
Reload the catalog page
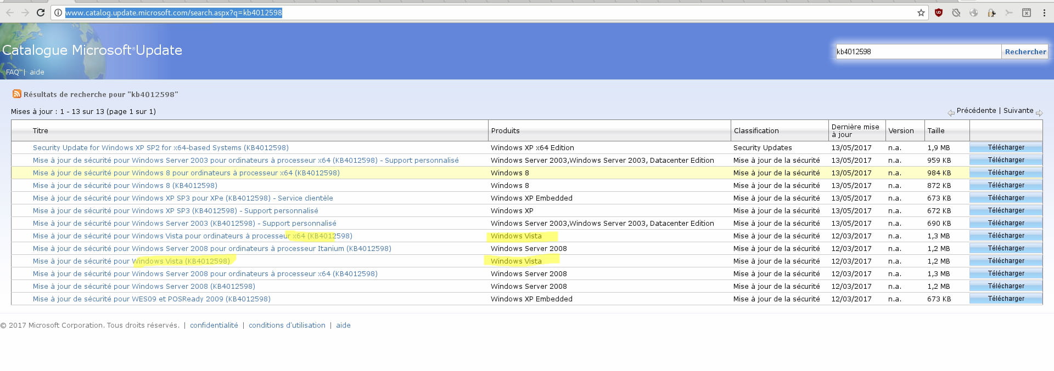(41, 13)
